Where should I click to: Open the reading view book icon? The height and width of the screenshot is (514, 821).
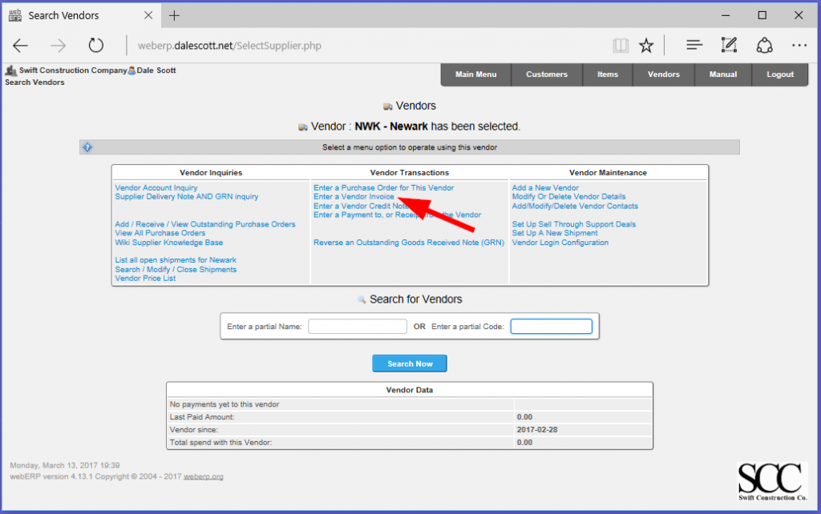tap(620, 46)
